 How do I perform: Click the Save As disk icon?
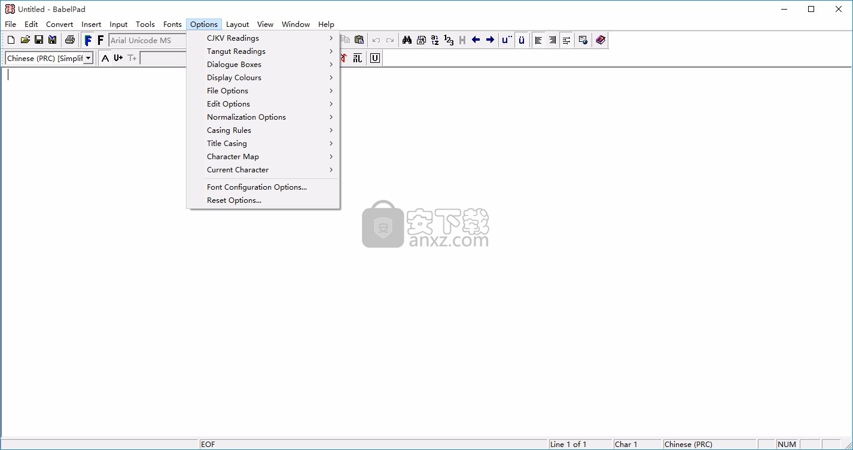53,40
